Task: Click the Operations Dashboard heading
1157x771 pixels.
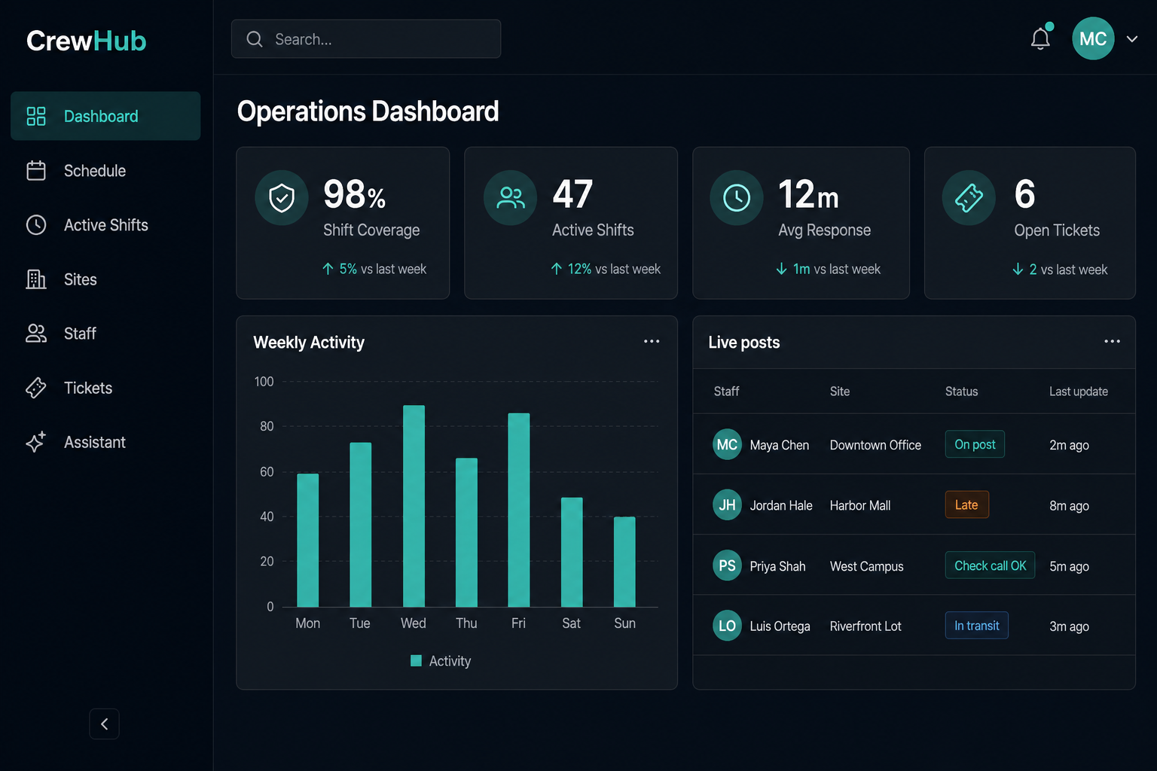Action: coord(368,111)
